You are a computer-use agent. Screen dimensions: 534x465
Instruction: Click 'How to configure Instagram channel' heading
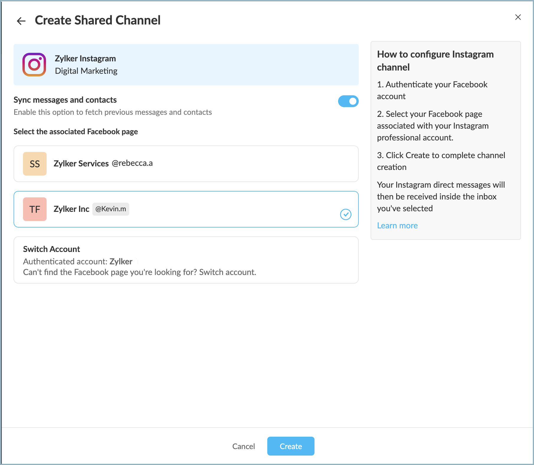(435, 61)
